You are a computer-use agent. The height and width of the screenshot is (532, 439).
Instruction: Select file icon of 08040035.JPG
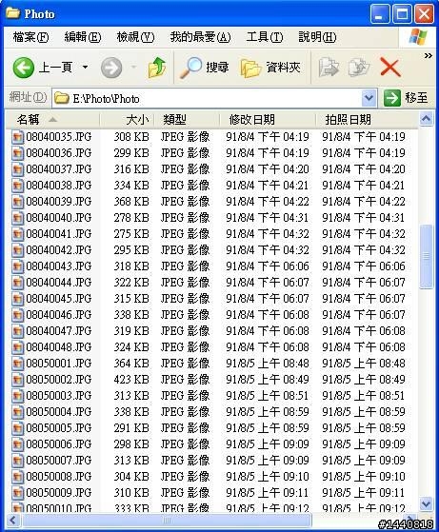click(x=17, y=137)
